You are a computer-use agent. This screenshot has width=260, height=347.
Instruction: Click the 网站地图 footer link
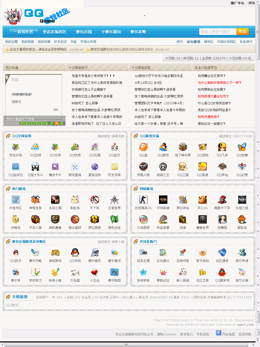[x=228, y=334]
